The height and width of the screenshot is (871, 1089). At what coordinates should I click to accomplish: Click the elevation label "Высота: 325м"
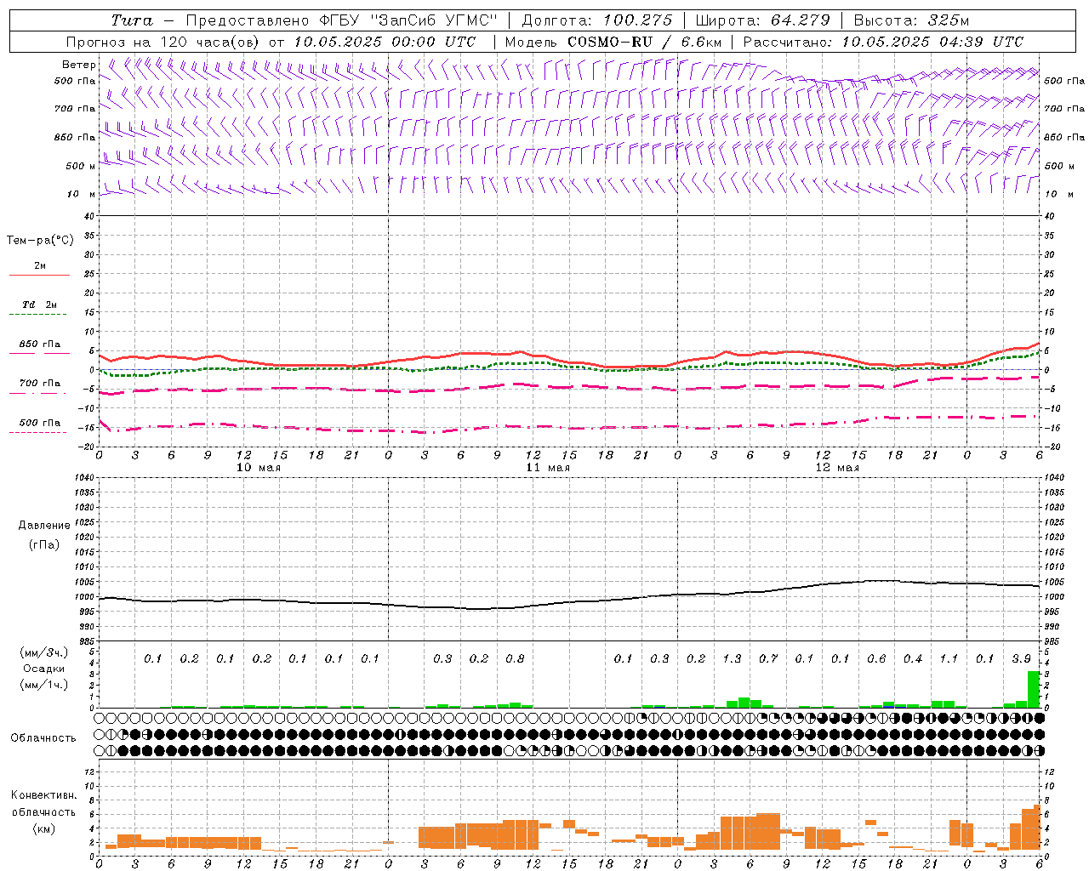[911, 20]
